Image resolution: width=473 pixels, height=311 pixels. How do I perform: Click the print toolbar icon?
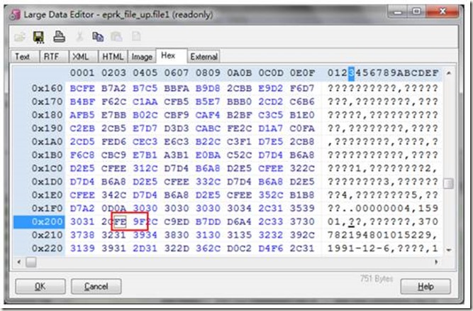click(x=59, y=36)
